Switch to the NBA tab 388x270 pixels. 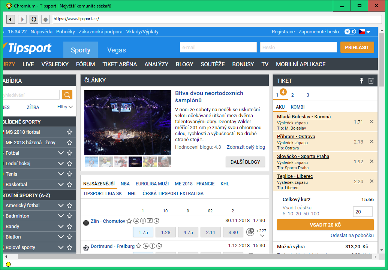[x=125, y=184]
